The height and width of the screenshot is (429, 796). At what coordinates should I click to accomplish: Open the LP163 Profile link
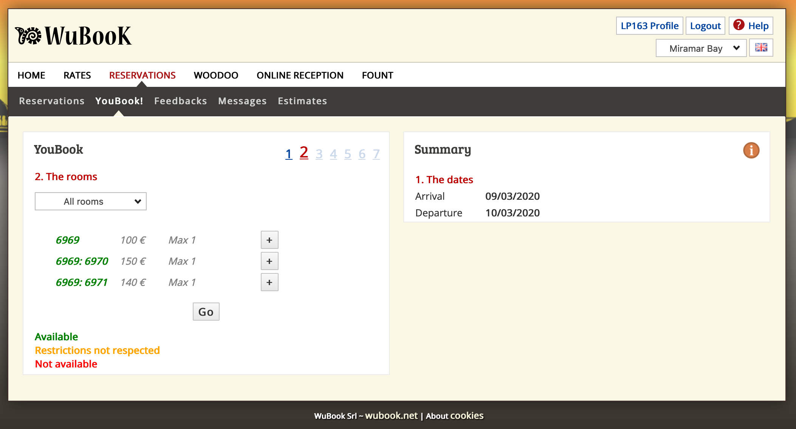pyautogui.click(x=650, y=26)
